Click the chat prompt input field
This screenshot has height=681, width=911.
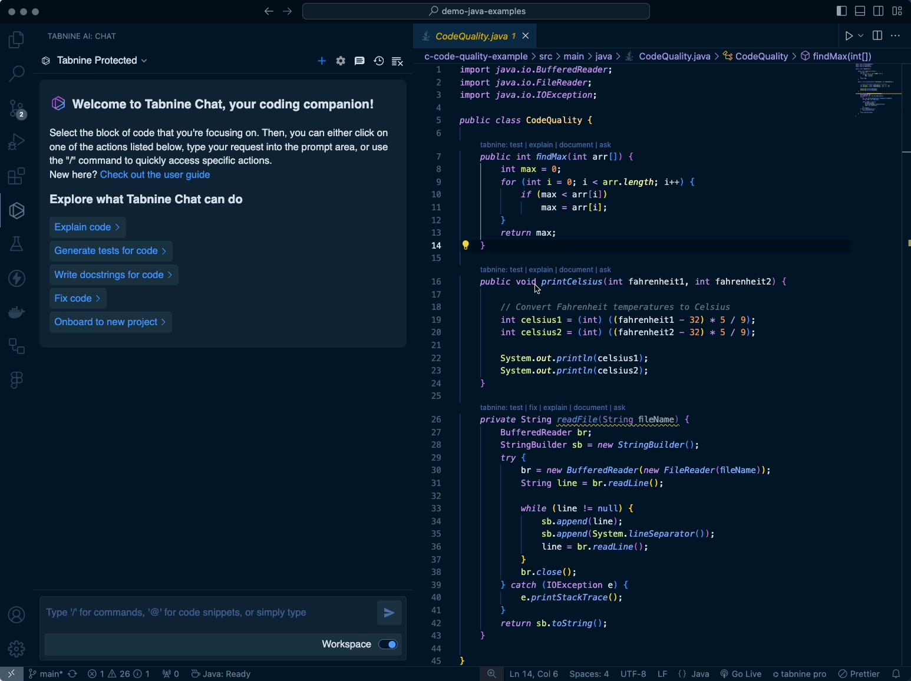coord(206,613)
